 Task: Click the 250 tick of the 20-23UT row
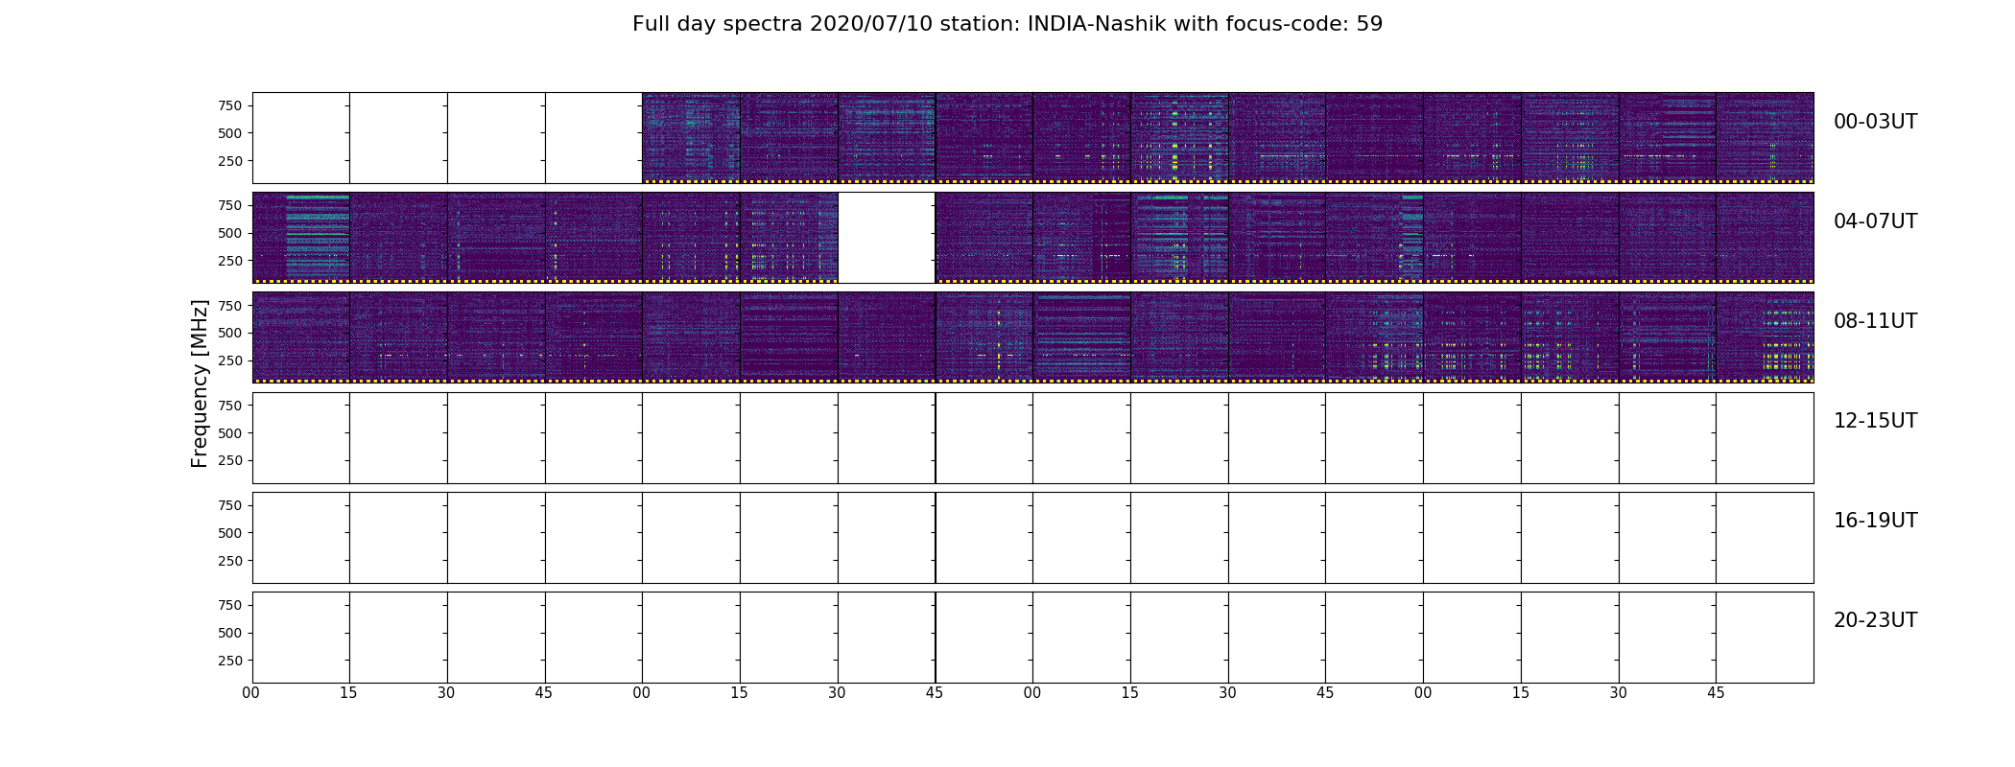coord(230,661)
